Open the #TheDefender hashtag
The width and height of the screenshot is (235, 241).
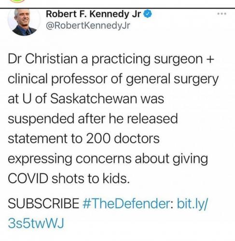[x=128, y=203]
